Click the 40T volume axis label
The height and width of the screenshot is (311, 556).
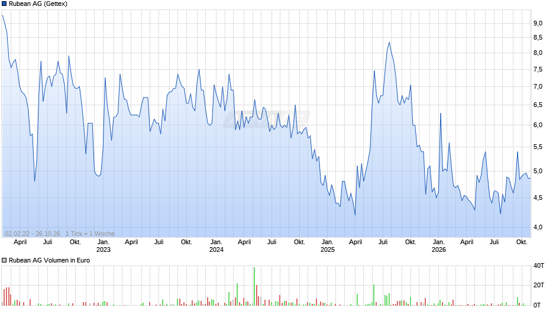[x=539, y=265]
